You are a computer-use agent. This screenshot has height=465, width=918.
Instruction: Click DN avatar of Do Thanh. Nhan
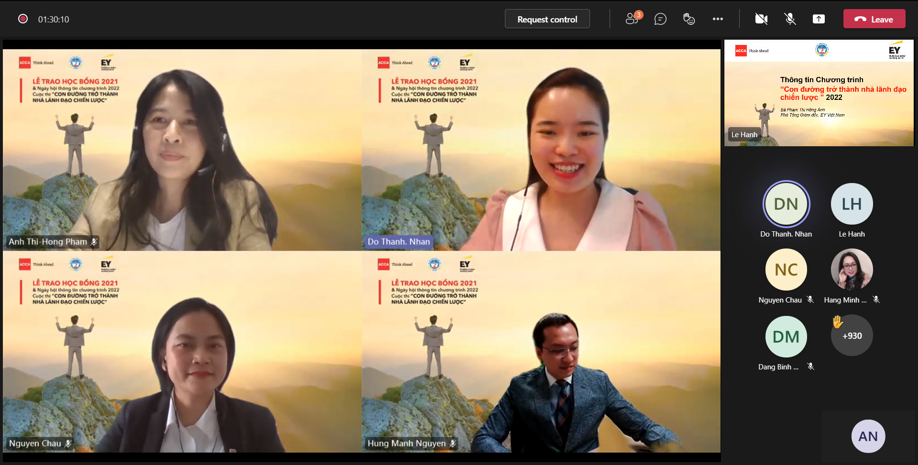pyautogui.click(x=786, y=204)
